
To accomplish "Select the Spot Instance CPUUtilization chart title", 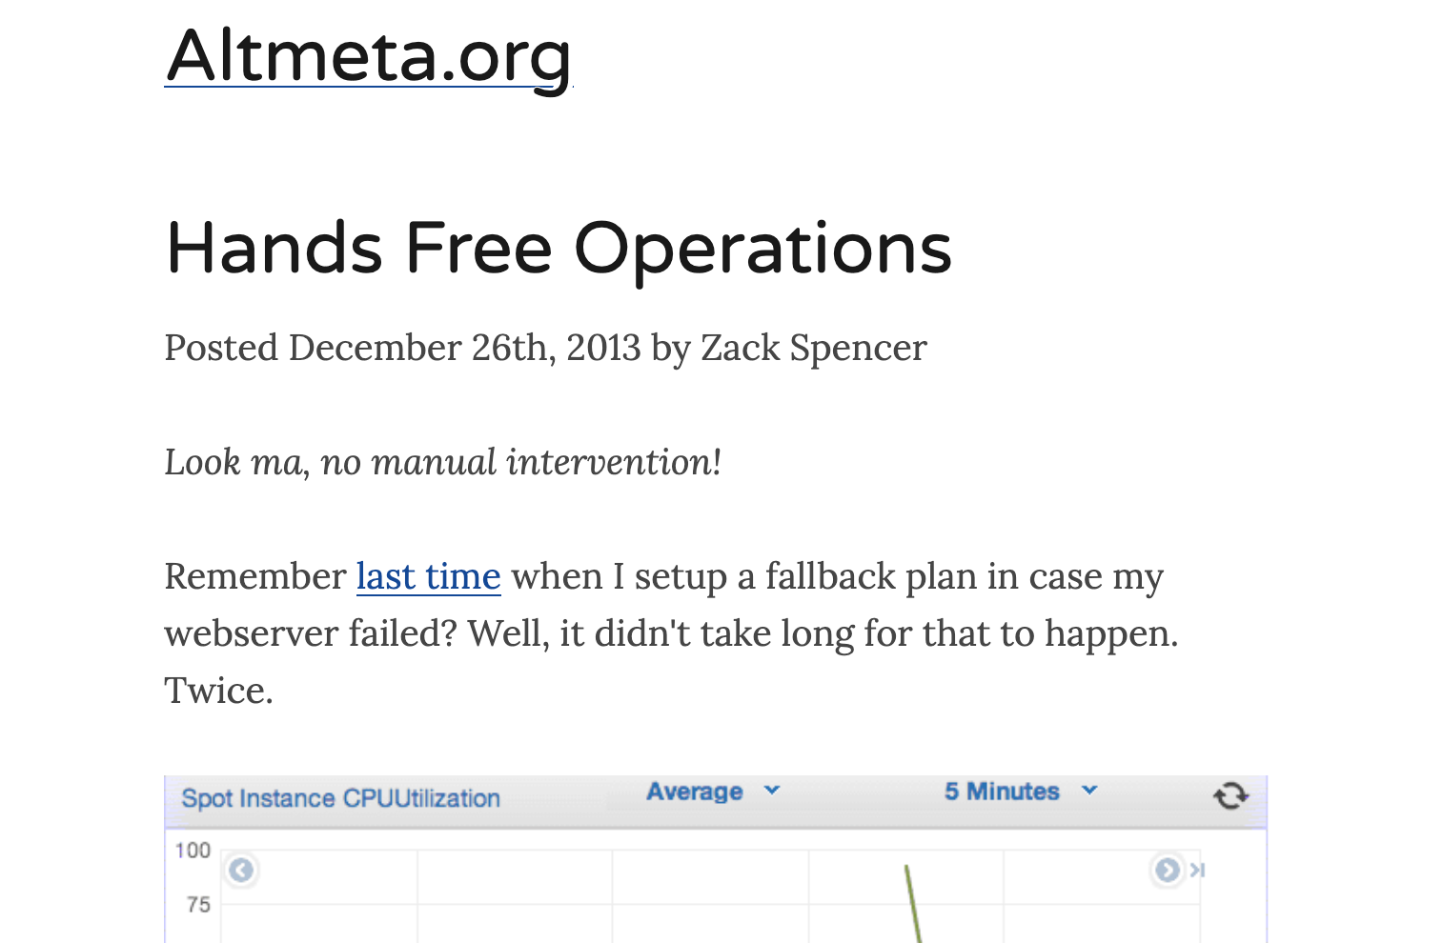I will 340,798.
